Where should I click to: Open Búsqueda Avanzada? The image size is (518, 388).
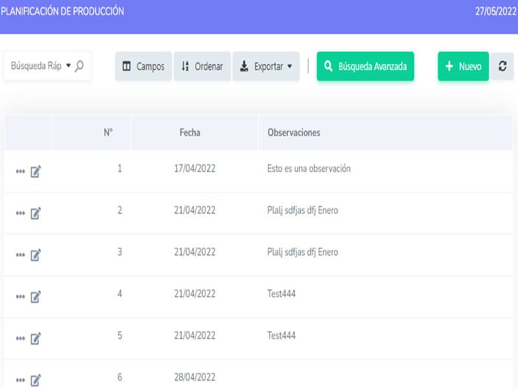click(365, 66)
